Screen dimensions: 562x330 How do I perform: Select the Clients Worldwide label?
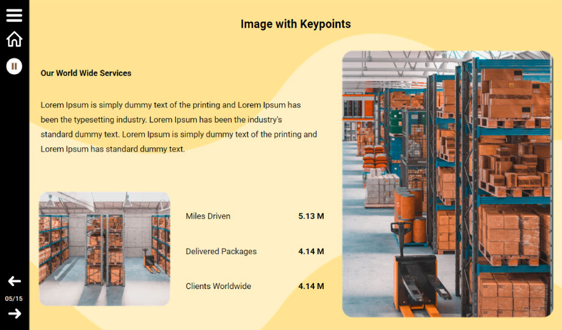218,286
